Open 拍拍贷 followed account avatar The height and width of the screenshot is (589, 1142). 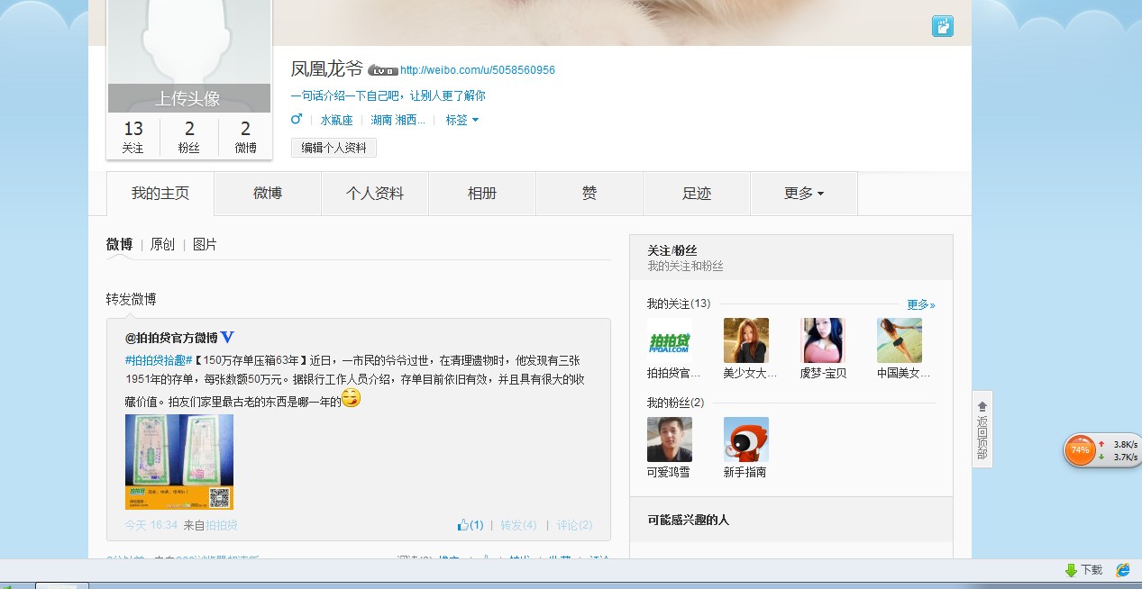click(670, 340)
